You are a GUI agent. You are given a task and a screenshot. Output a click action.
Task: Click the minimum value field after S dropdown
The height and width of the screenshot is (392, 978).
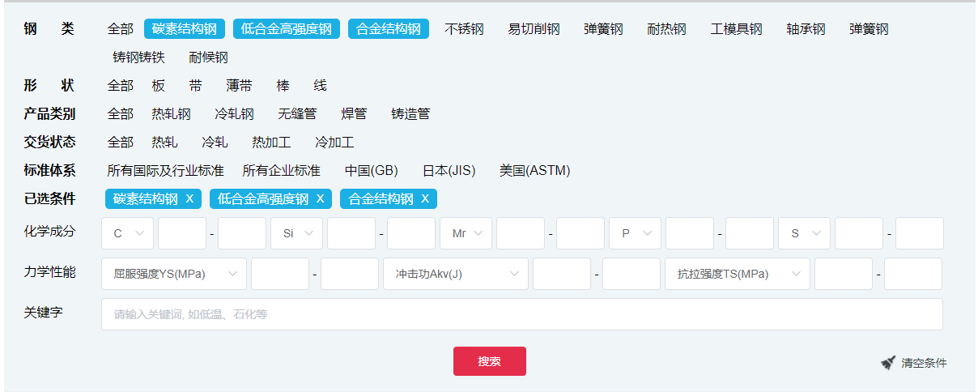coord(859,233)
